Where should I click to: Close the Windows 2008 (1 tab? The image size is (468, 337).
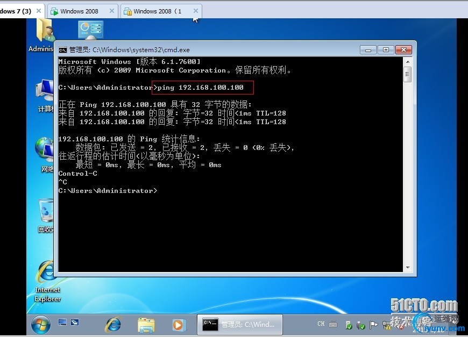pyautogui.click(x=195, y=11)
